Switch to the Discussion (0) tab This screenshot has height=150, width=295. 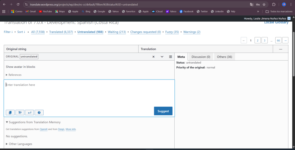(x=201, y=57)
